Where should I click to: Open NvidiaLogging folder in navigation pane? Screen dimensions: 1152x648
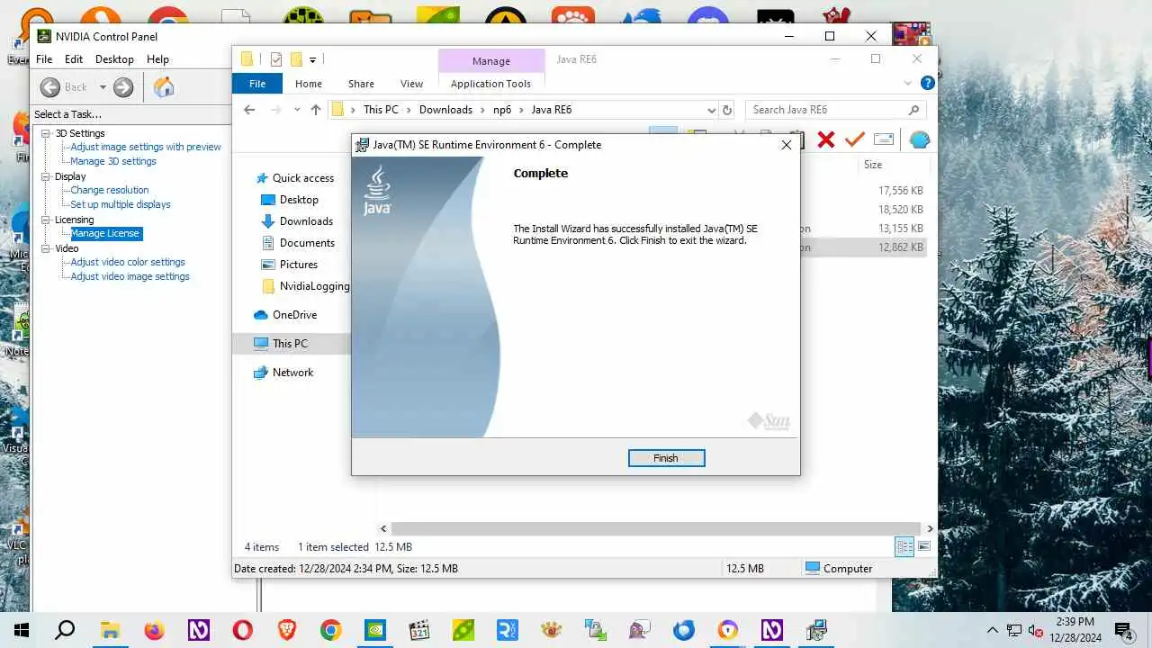(x=314, y=286)
